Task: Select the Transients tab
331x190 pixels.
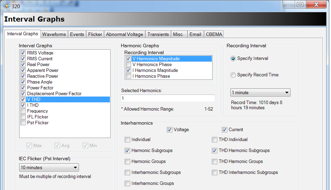Action: click(x=158, y=34)
